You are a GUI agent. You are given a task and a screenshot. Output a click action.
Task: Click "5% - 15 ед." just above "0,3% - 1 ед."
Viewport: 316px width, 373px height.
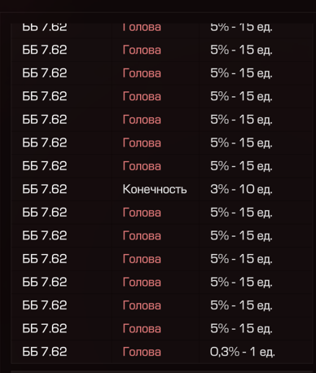(241, 328)
